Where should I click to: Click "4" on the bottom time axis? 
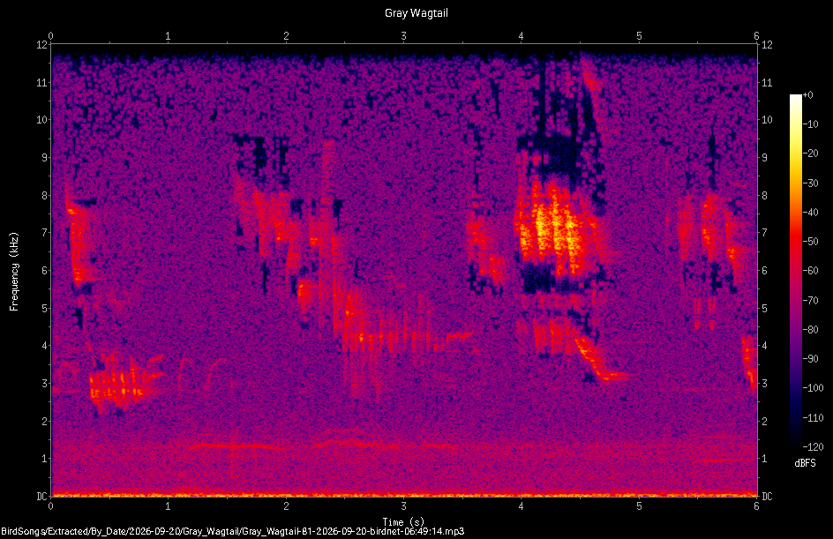point(522,506)
